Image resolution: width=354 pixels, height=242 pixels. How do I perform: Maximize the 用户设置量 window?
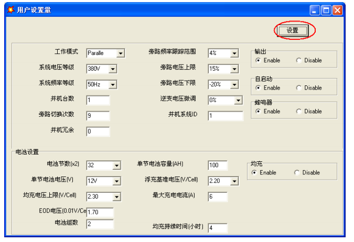326,10
